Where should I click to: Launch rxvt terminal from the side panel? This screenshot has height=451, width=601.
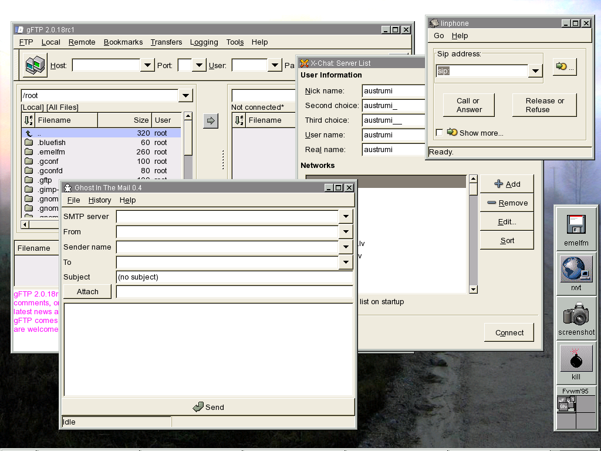pyautogui.click(x=576, y=273)
